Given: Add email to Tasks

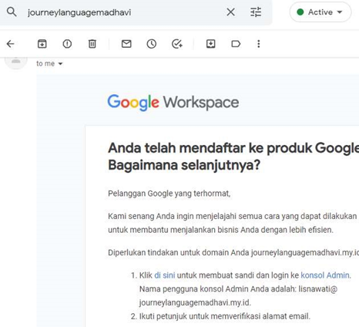Looking at the screenshot, I should pyautogui.click(x=177, y=44).
